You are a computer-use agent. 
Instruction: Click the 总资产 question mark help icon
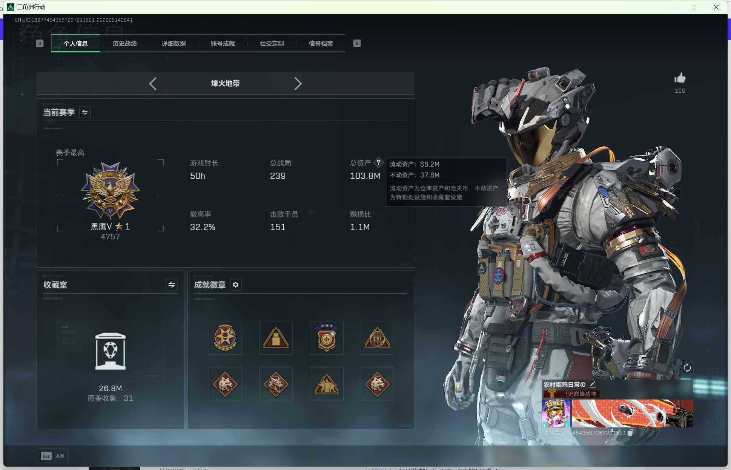pos(378,162)
